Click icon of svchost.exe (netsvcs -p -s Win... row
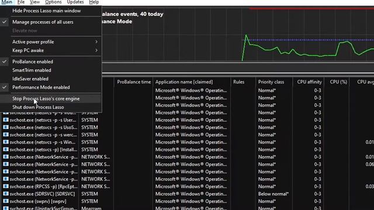 (6, 142)
